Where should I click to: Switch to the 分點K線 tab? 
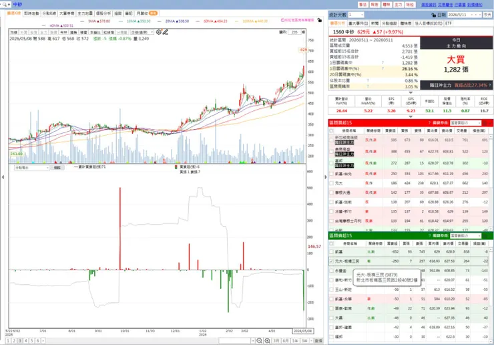pyautogui.click(x=49, y=13)
